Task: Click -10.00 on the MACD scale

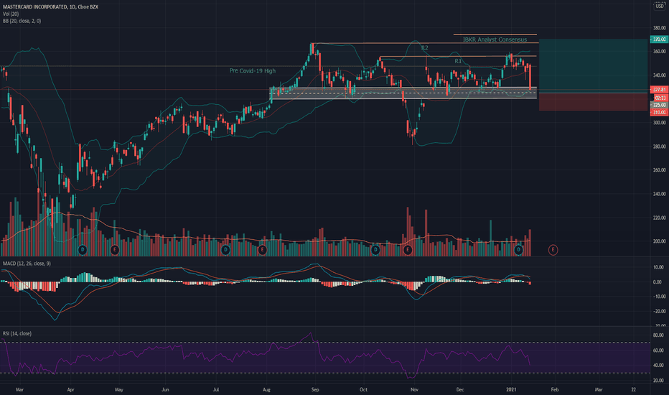Action: 659,297
